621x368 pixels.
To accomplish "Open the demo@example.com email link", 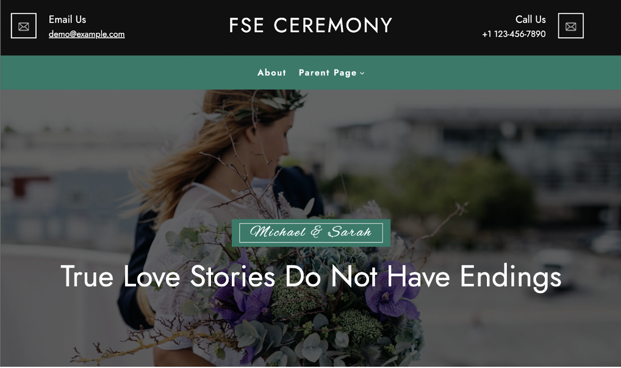I will point(87,34).
